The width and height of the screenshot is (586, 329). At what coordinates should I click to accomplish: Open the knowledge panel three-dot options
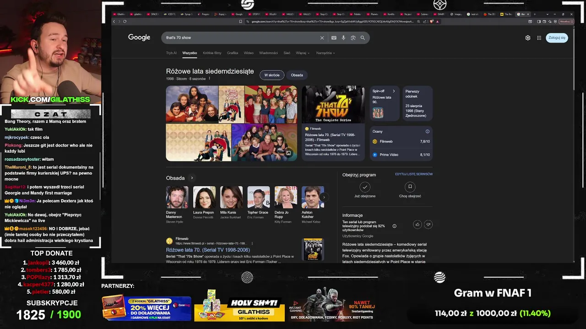[x=209, y=79]
